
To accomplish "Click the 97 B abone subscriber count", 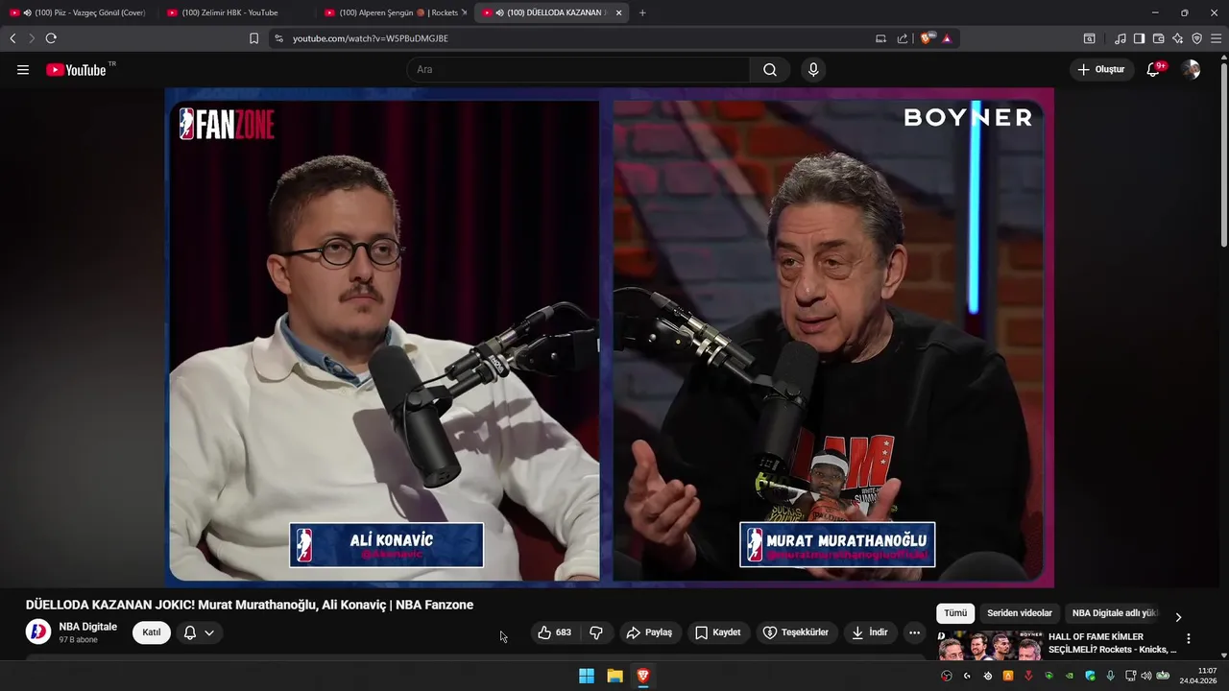I will [x=78, y=640].
